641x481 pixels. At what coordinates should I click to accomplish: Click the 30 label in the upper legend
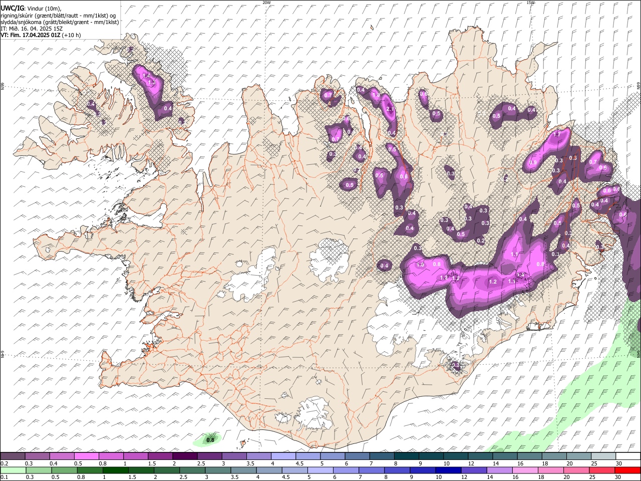click(619, 463)
